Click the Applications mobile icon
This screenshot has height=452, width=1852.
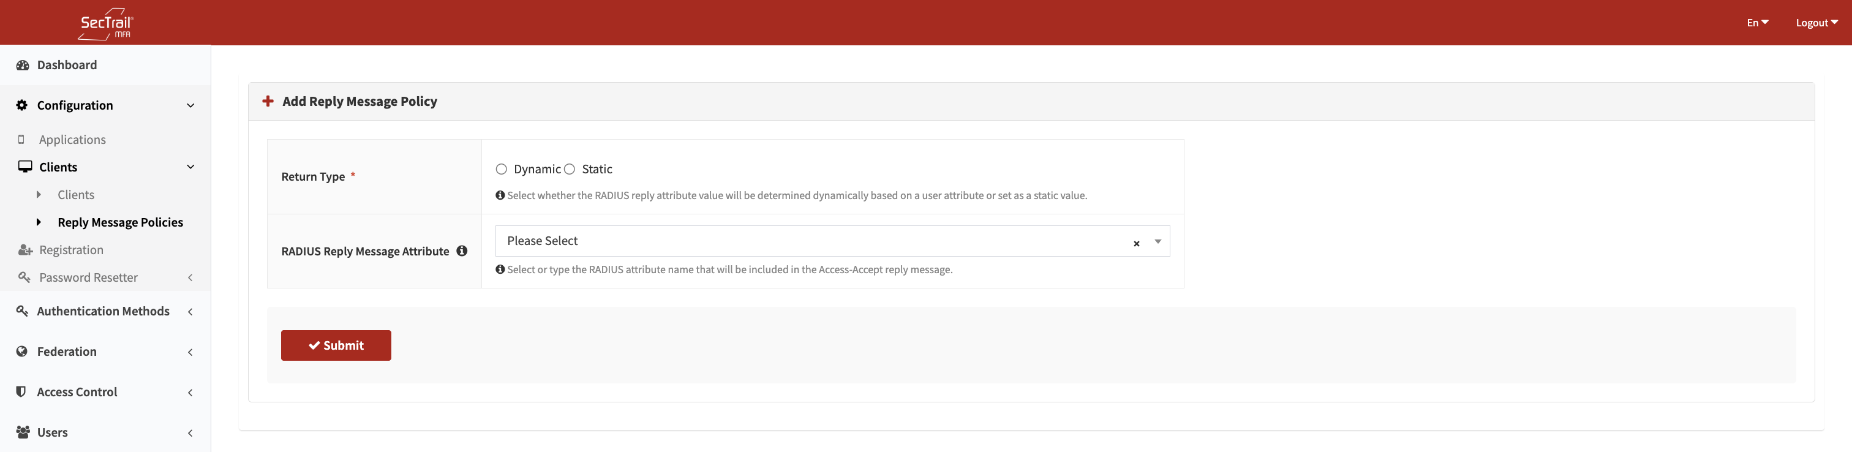[21, 140]
